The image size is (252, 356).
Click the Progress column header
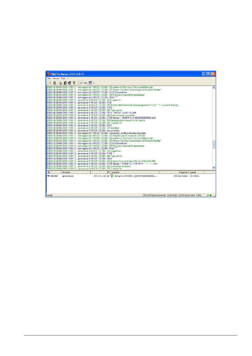click(174, 172)
